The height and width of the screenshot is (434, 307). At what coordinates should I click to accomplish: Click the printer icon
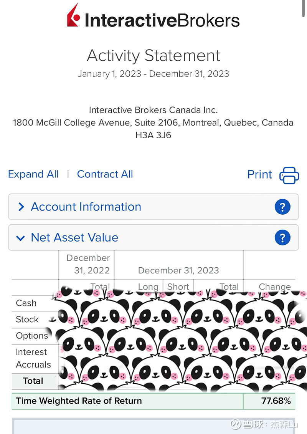pos(289,175)
